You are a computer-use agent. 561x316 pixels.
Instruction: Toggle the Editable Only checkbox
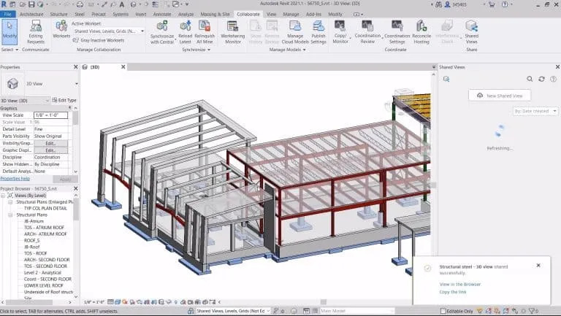tap(443, 311)
